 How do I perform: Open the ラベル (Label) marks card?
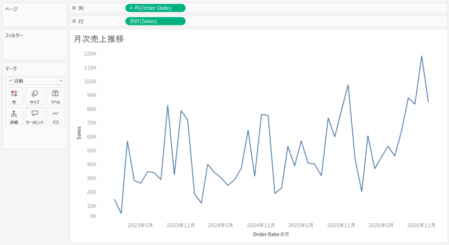pyautogui.click(x=56, y=97)
